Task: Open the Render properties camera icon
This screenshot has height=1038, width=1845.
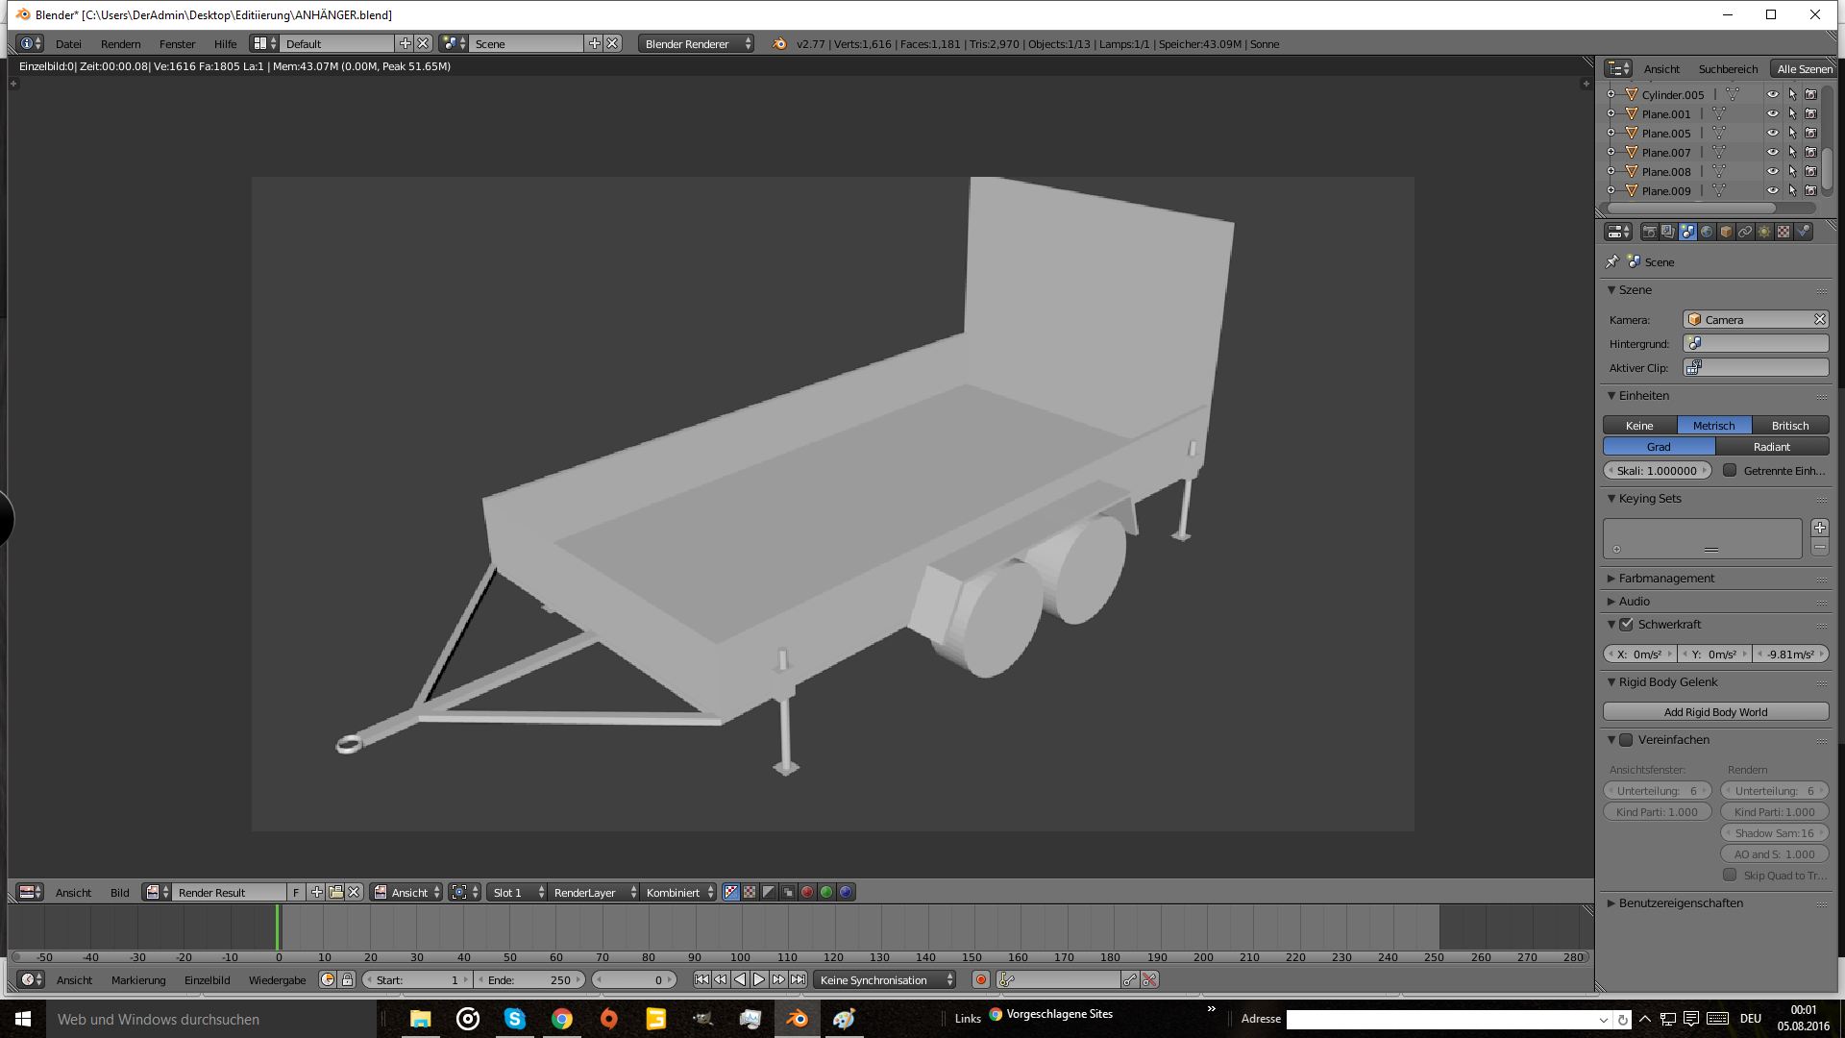Action: [1649, 232]
